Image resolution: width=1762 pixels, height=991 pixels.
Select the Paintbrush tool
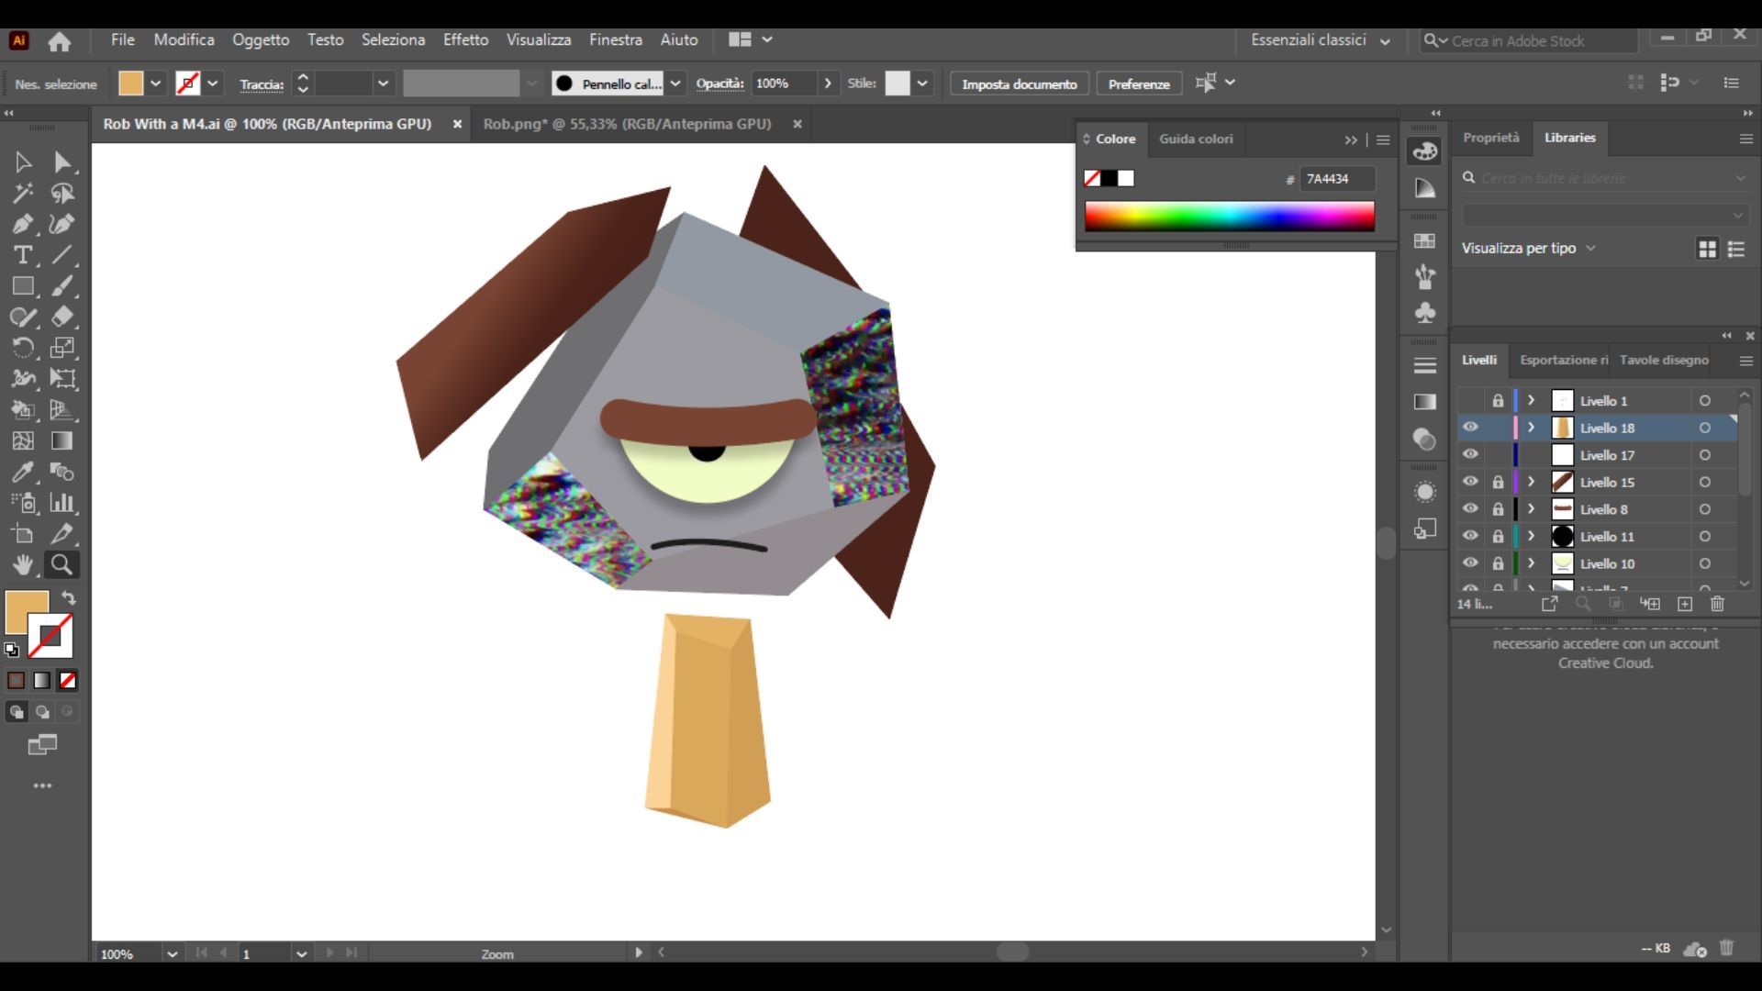pos(64,286)
